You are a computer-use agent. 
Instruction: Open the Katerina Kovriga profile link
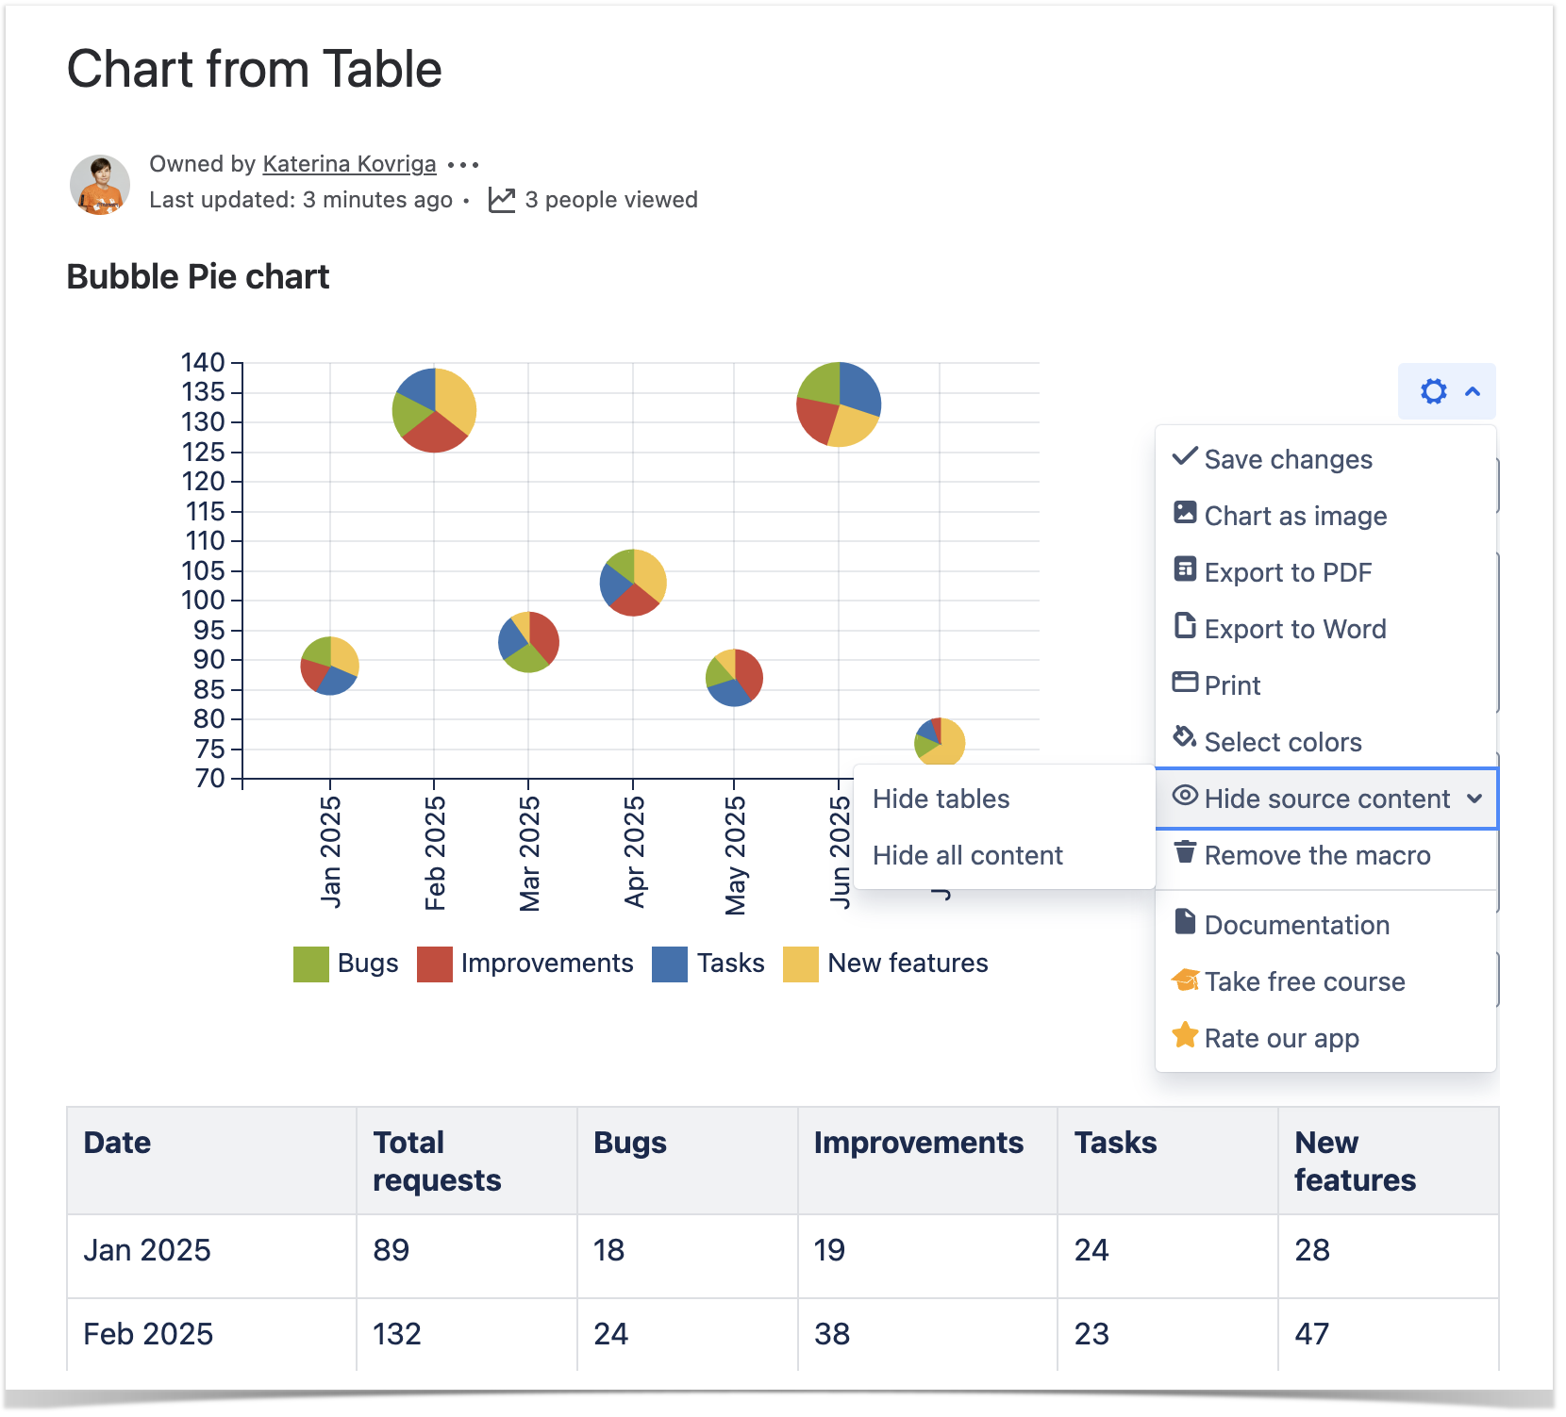tap(349, 164)
